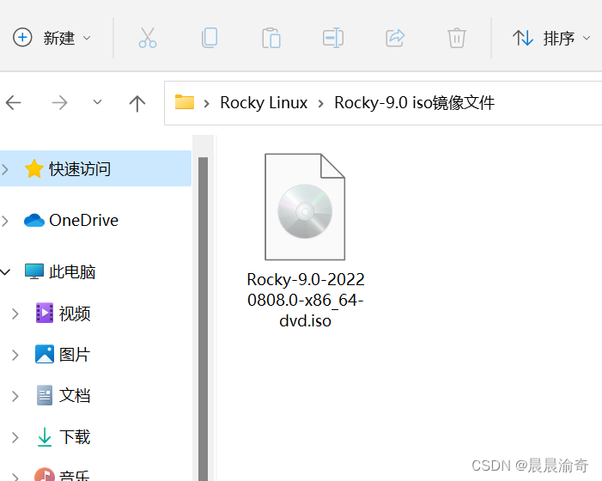
Task: Open chevron after Rocky Linux breadcrumb
Action: (321, 103)
